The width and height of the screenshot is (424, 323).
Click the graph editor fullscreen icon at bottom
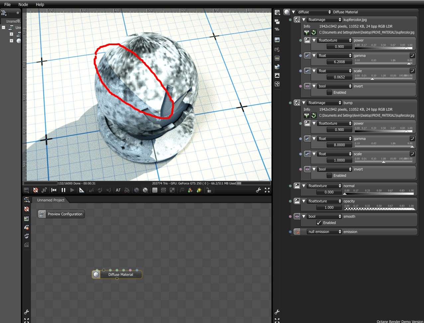[x=27, y=320]
